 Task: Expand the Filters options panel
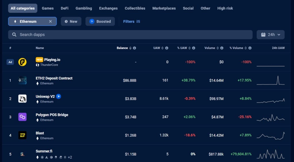coord(131,21)
